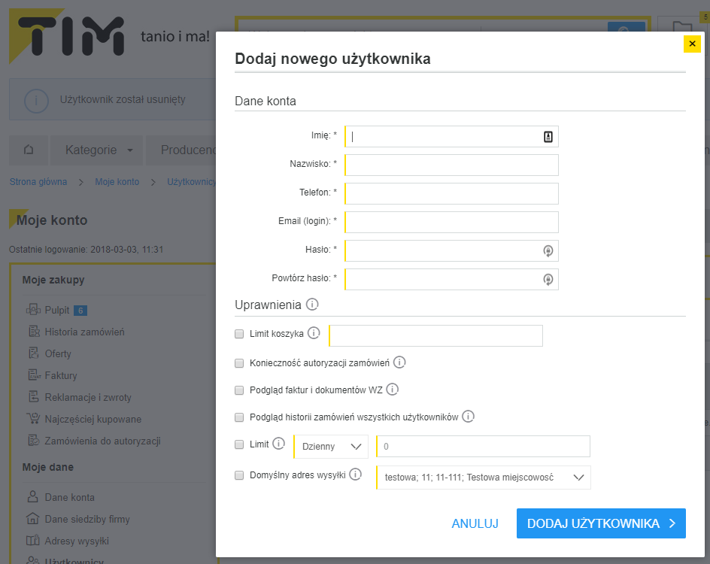Open Adresy wysyłki in the sidebar
Screen dimensions: 710x564
point(77,541)
